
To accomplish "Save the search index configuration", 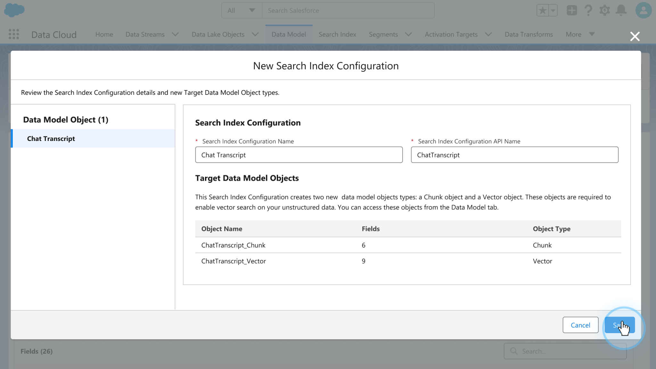I will pyautogui.click(x=619, y=325).
